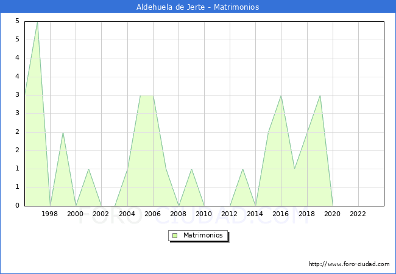
Task: Open the http://www.foro-ciudad.com link
Action: point(349,264)
